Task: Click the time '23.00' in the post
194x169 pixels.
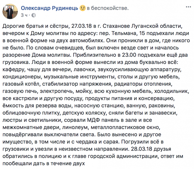Action: [x=129, y=55]
